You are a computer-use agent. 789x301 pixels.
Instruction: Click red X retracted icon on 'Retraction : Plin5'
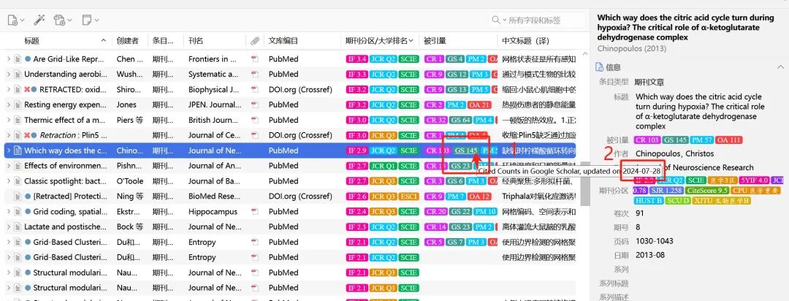[x=27, y=135]
